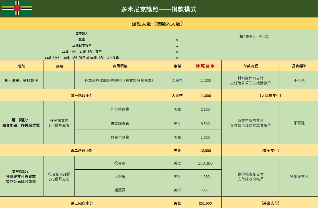The height and width of the screenshot is (208, 318).
Task: Click the 辦理人數（請輸入人數）header bar
Action: [159, 24]
